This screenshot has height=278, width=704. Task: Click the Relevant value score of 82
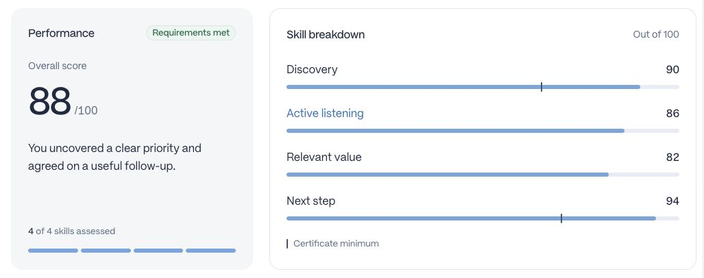[x=672, y=157]
